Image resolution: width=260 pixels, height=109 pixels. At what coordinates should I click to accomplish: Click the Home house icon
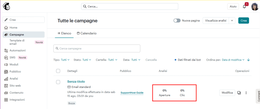point(6,27)
